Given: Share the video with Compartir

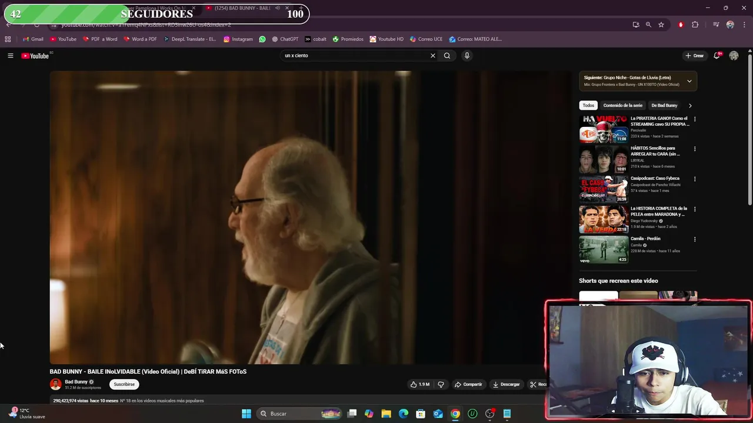Looking at the screenshot, I should pos(468,384).
